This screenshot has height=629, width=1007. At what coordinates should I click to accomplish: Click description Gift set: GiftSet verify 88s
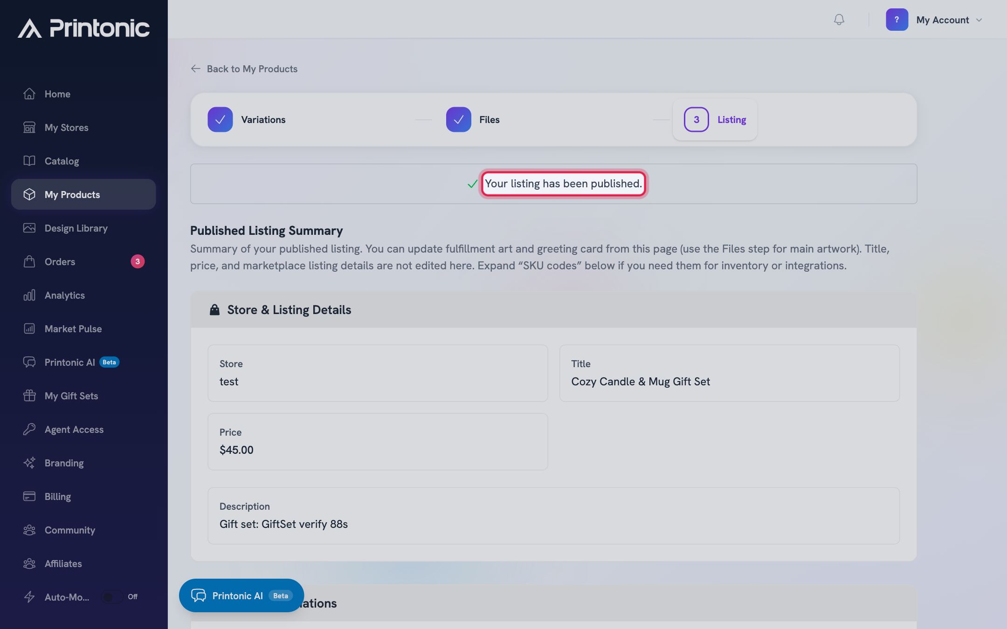[283, 524]
